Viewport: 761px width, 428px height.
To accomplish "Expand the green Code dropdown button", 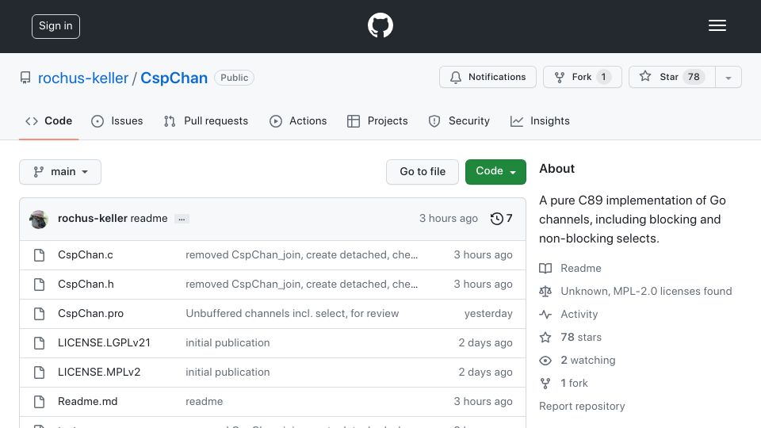I will click(495, 172).
